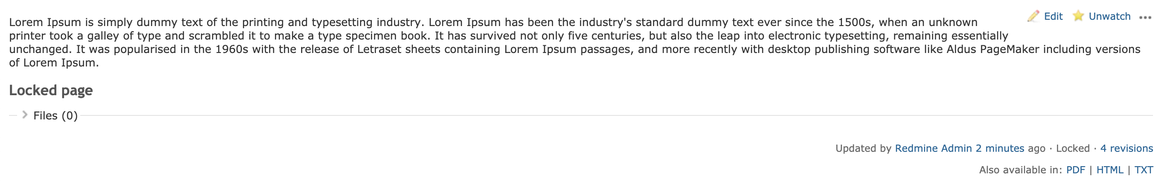
Task: Click the Files section divider line
Action: coord(617,115)
